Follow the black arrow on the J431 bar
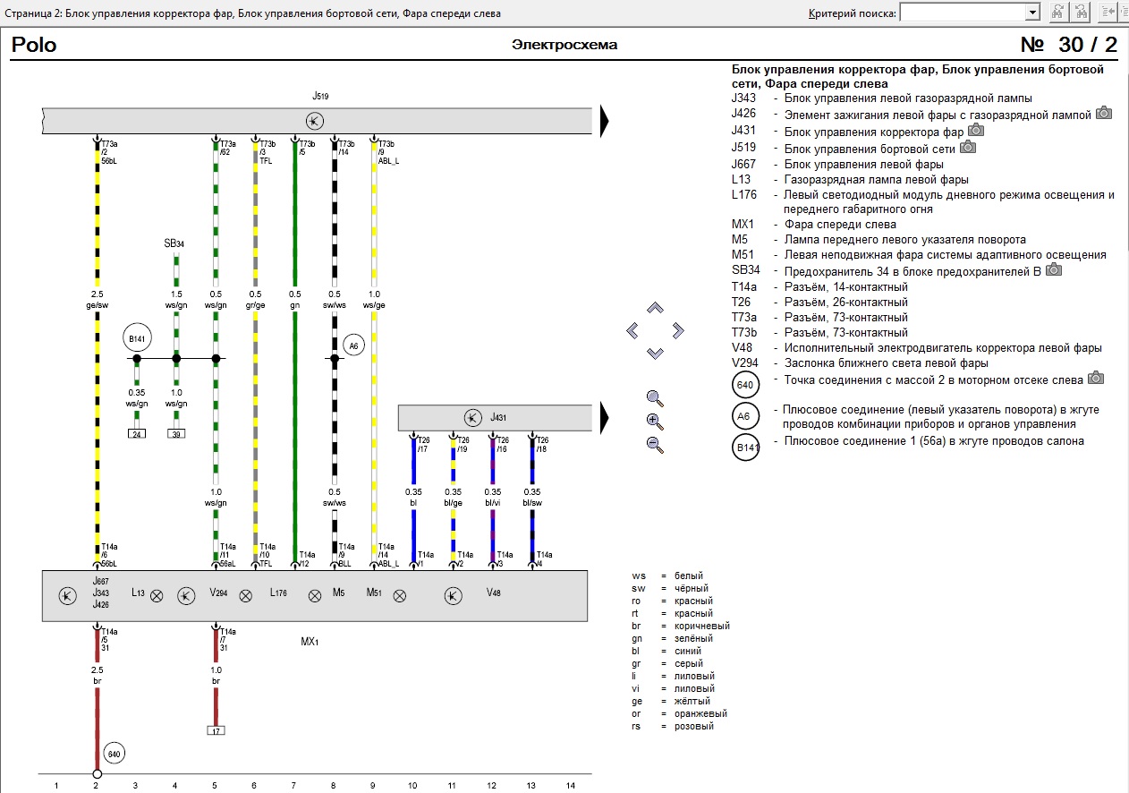Viewport: 1129px width, 793px height. point(605,417)
